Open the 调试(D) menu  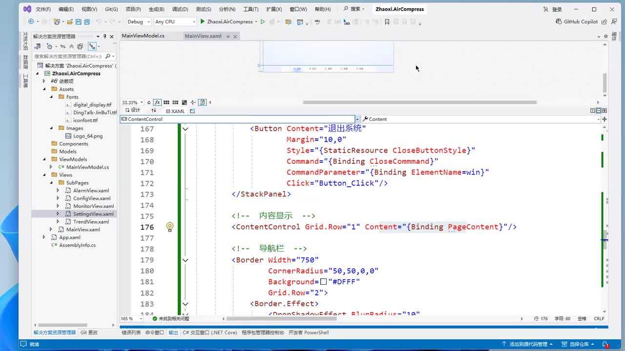tap(180, 9)
